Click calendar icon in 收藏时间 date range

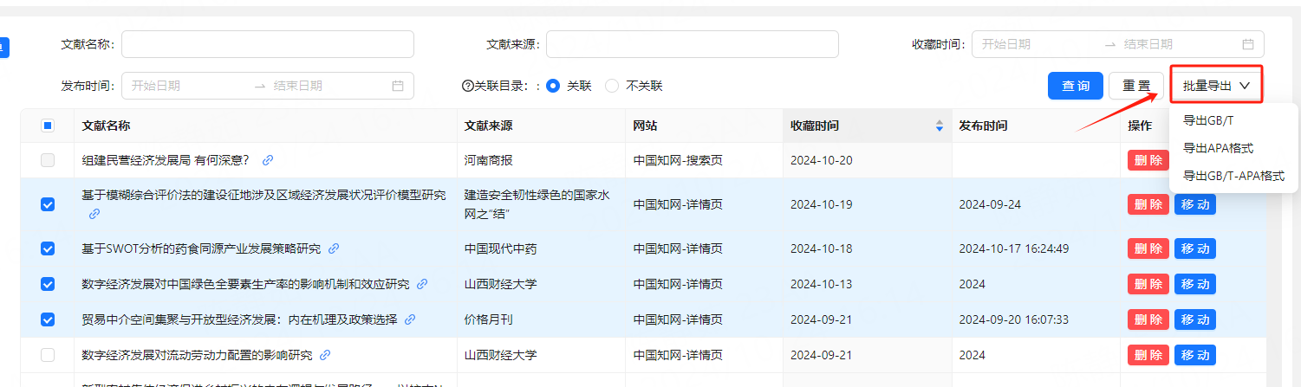click(1248, 44)
